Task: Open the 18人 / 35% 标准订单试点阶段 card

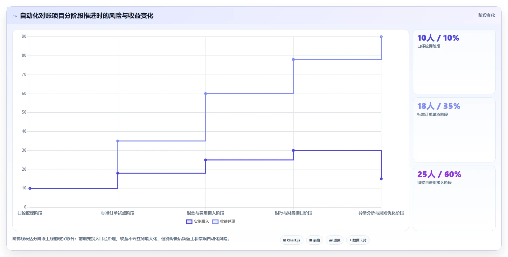Action: 454,130
